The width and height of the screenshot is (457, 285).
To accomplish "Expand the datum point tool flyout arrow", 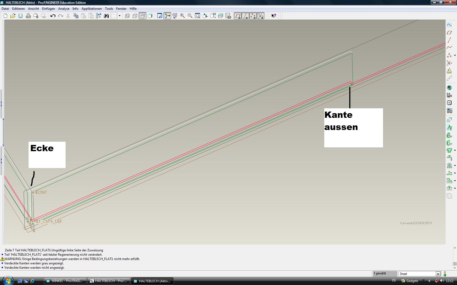I will pyautogui.click(x=455, y=55).
